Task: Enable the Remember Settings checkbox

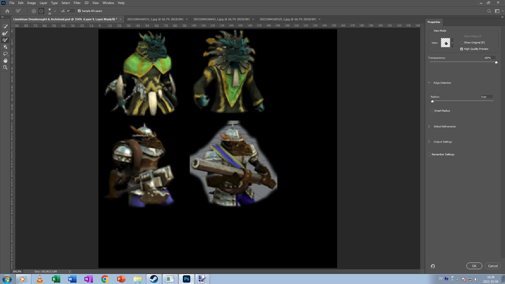Action: tap(429, 155)
